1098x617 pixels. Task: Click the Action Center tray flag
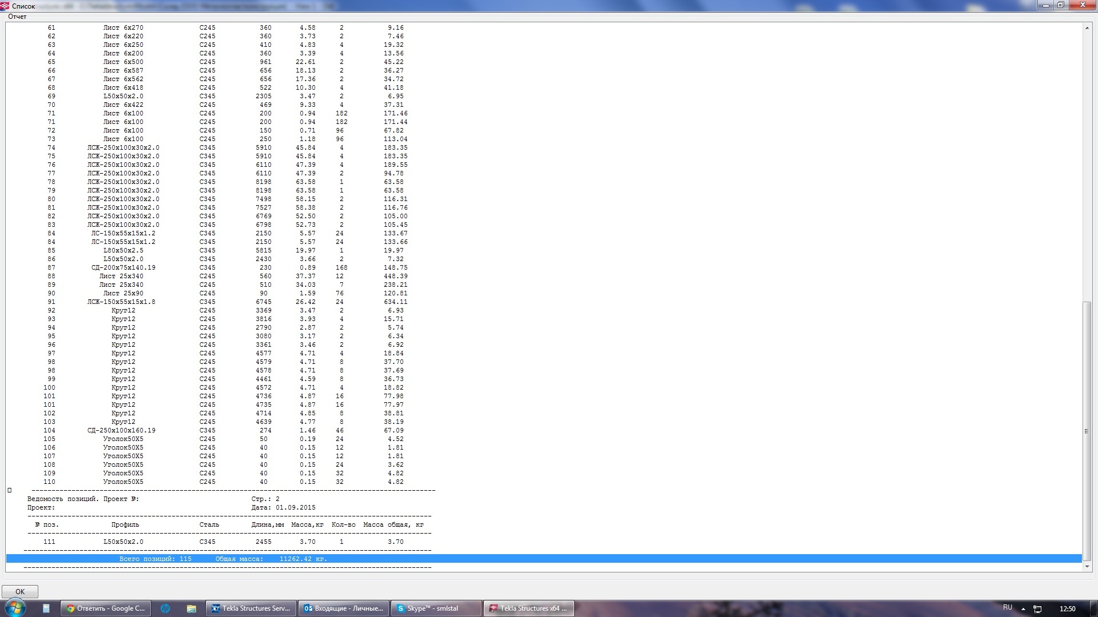pos(1037,609)
